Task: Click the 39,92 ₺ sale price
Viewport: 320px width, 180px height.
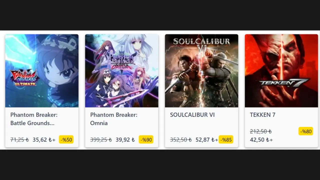Action: coord(125,139)
